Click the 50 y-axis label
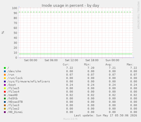The width and height of the screenshot is (141, 122). pyautogui.click(x=15, y=33)
